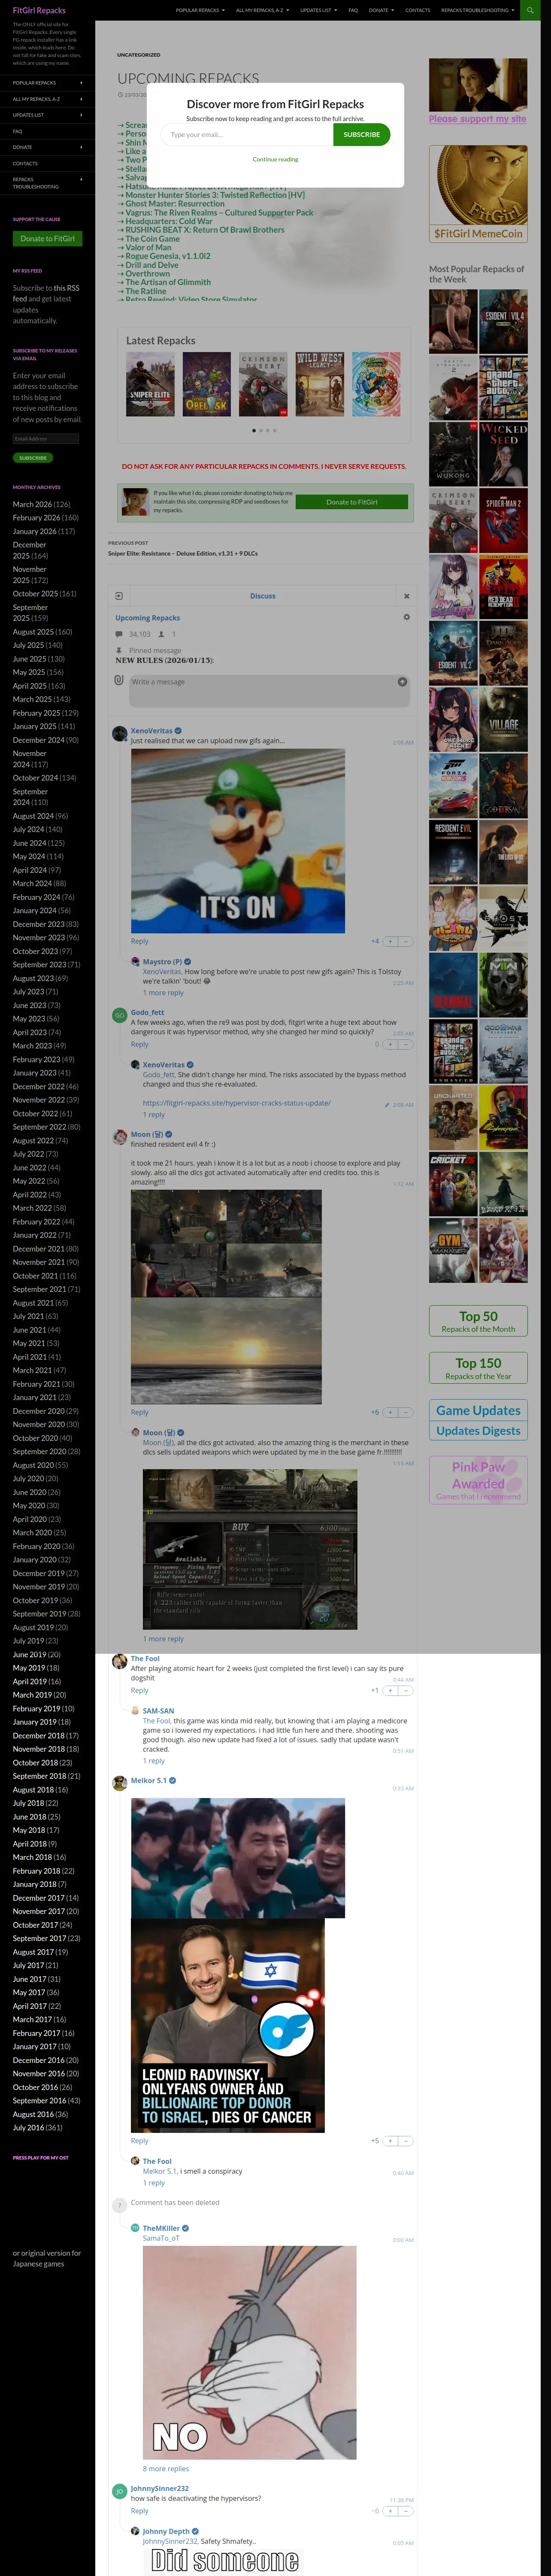
Task: Close the Discuss chat panel
Action: [x=406, y=596]
